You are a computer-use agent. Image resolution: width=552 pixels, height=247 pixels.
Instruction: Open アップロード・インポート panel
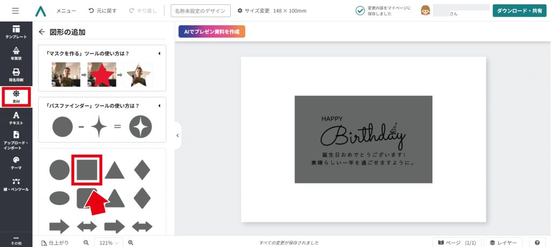click(x=16, y=140)
